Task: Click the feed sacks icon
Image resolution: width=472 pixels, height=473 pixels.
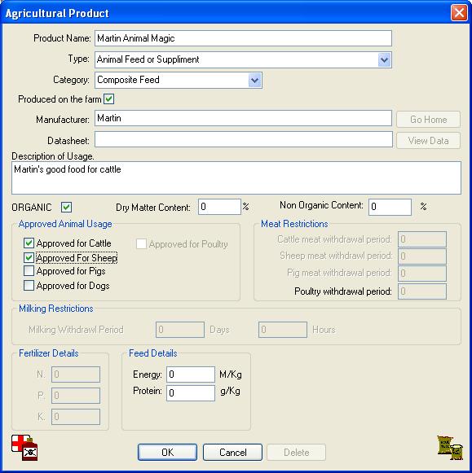Action: click(450, 448)
